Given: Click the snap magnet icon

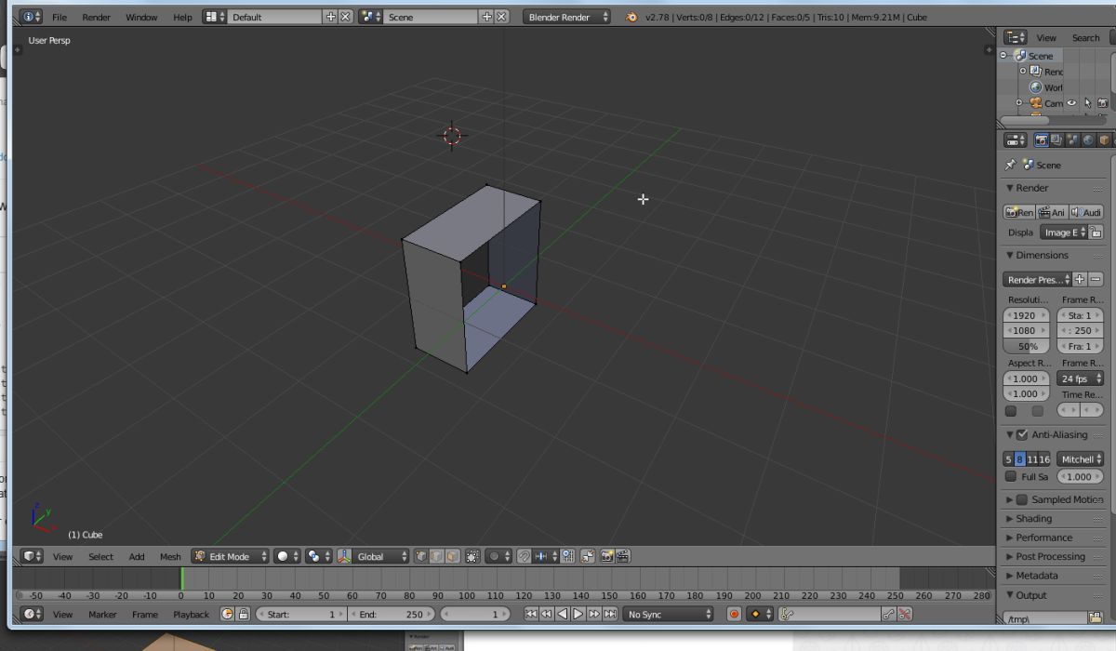Looking at the screenshot, I should [525, 556].
